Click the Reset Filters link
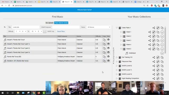The image size is (169, 95). 61,31
